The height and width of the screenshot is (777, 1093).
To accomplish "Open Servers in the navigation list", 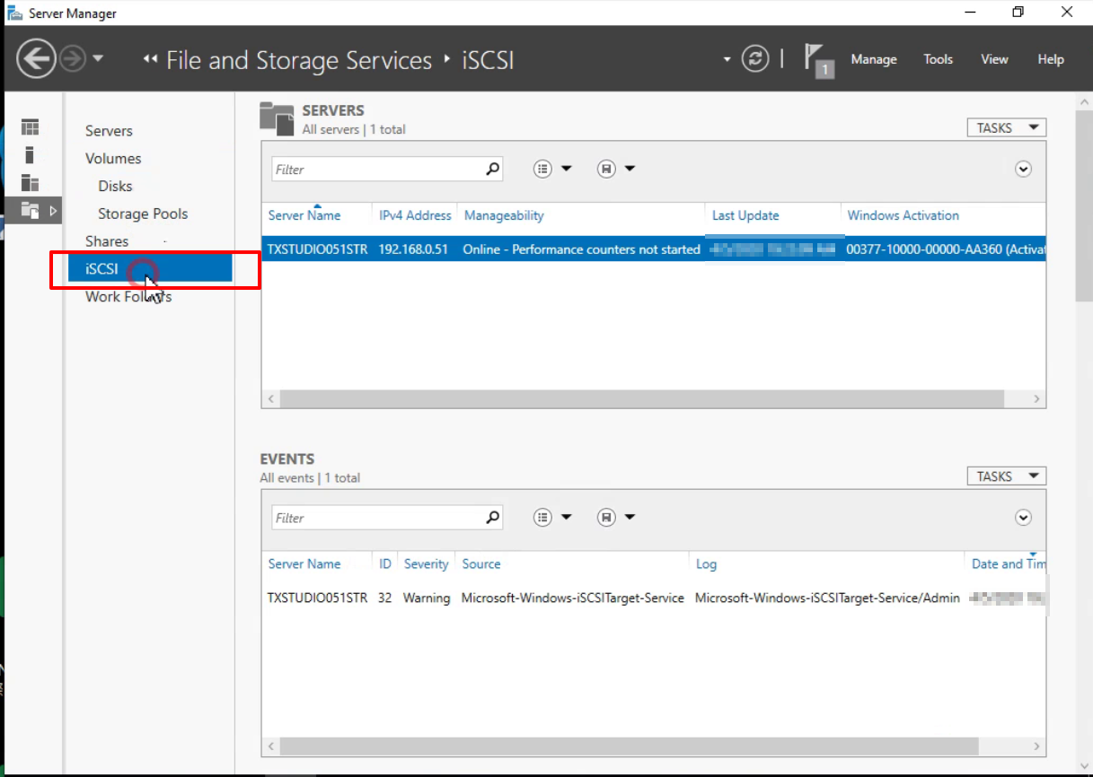I will [109, 131].
